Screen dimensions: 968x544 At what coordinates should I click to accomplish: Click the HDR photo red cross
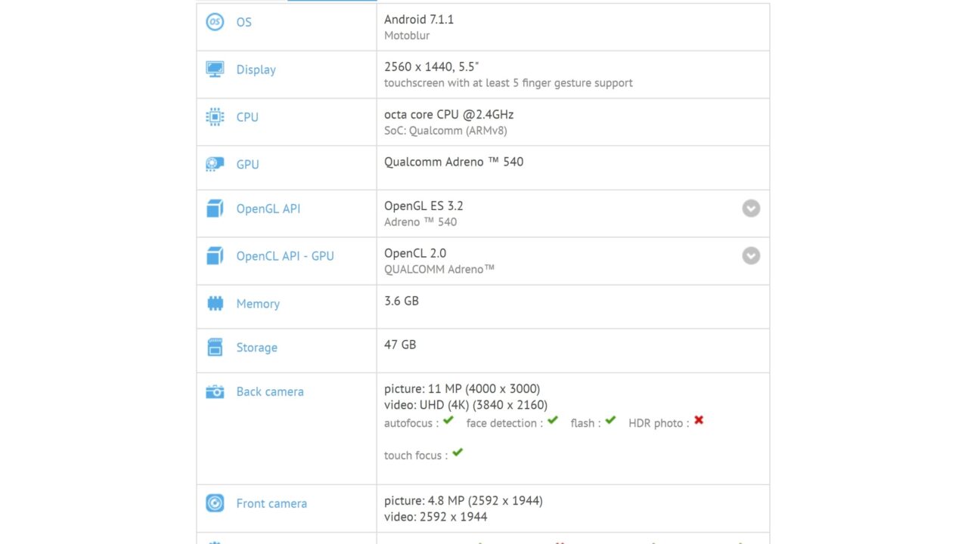point(699,420)
